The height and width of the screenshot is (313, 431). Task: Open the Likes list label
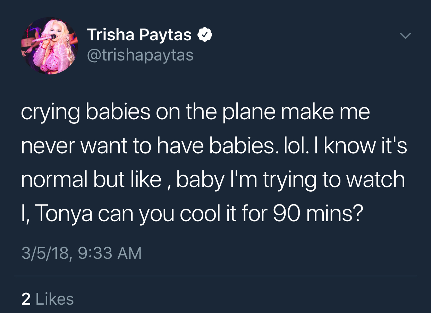point(55,299)
